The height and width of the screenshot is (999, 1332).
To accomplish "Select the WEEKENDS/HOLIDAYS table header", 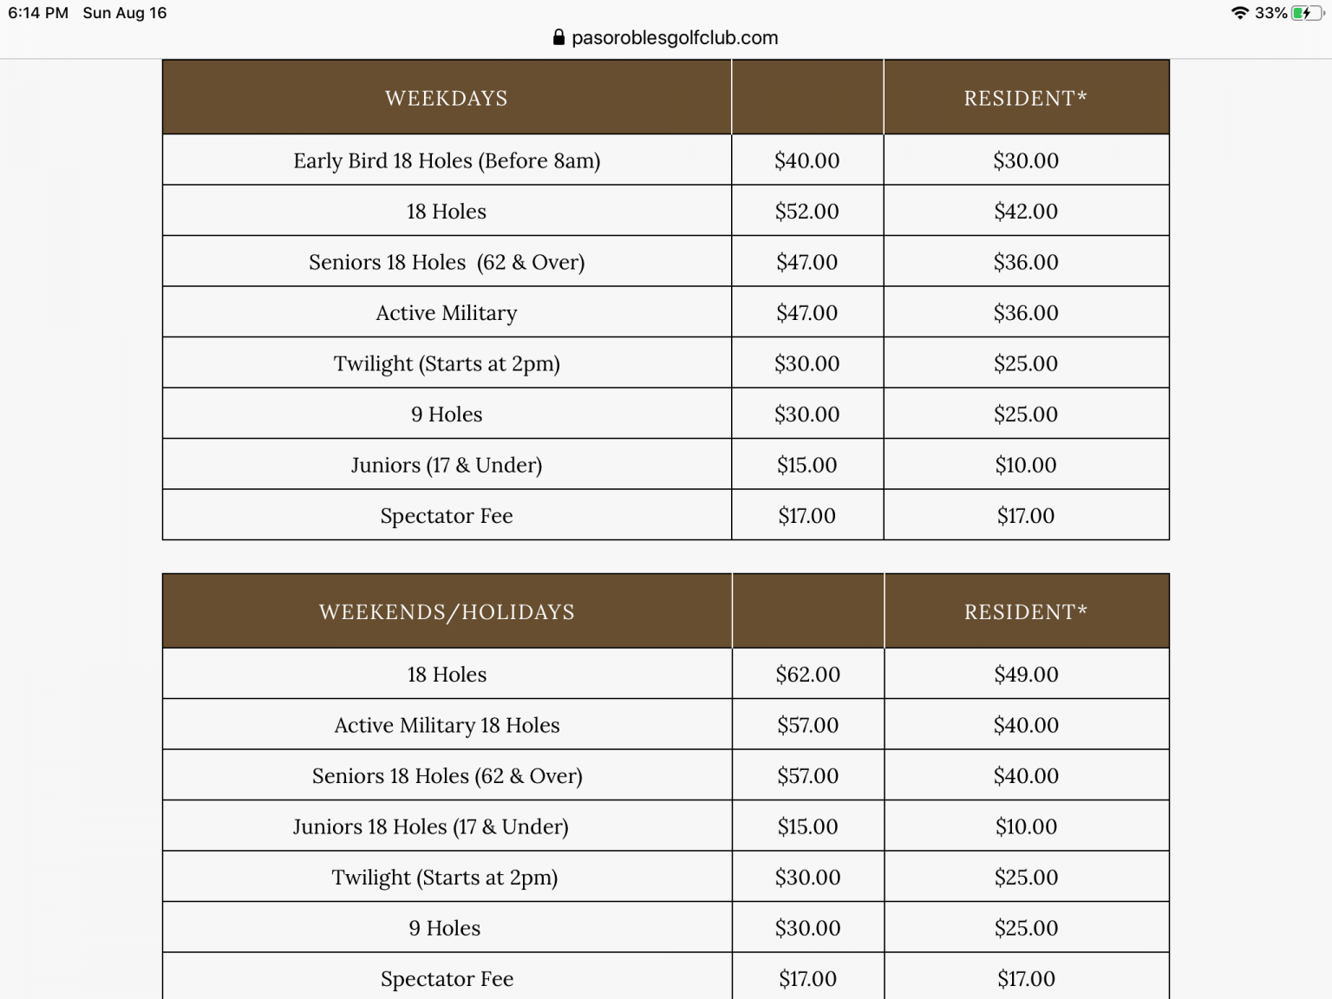I will (x=447, y=611).
